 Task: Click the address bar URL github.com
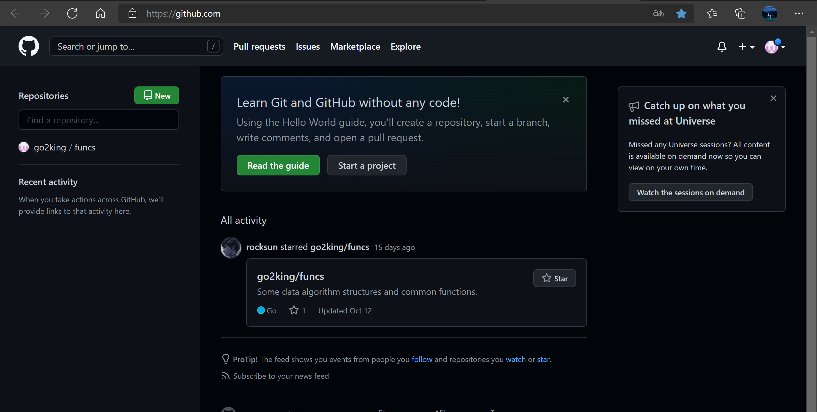coord(183,13)
